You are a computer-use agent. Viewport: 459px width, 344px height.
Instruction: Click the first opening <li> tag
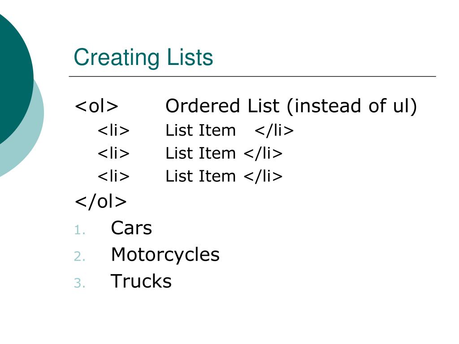tap(114, 131)
